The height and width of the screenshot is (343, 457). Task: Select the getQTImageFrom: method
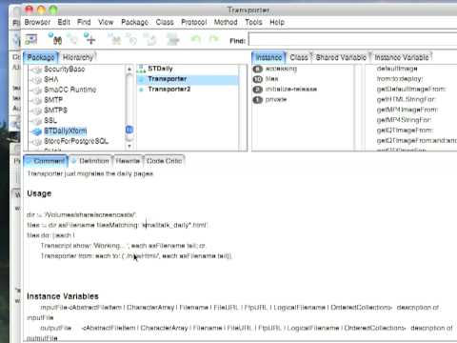coord(405,131)
